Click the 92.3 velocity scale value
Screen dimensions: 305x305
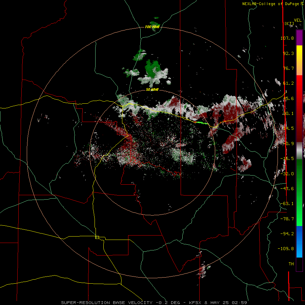tap(288, 53)
